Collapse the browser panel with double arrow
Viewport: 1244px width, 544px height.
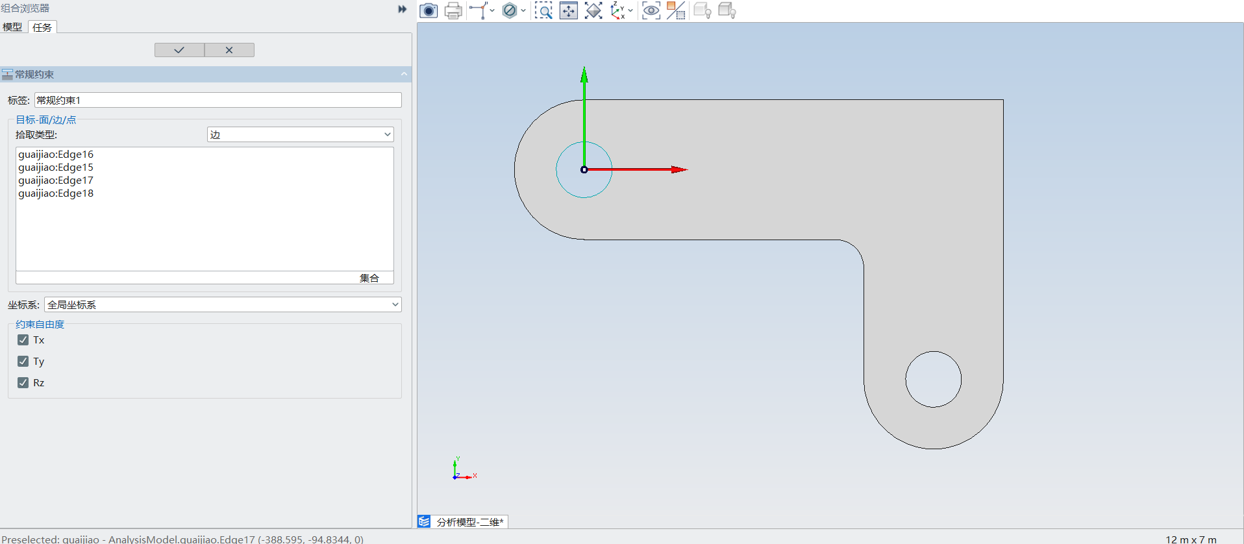pyautogui.click(x=403, y=9)
